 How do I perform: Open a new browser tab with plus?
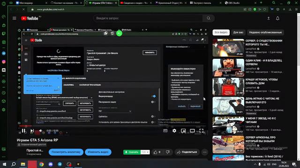[x=261, y=3]
